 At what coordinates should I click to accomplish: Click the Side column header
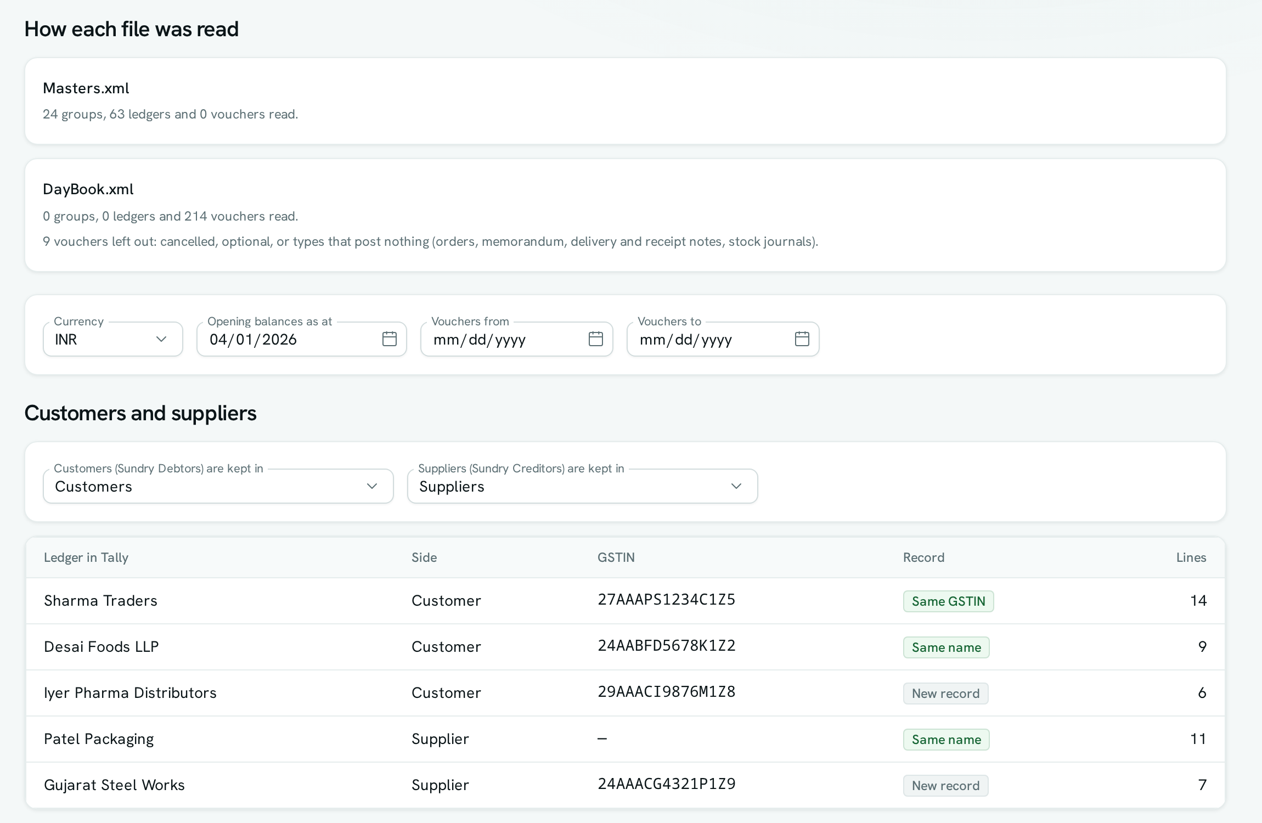click(x=424, y=557)
